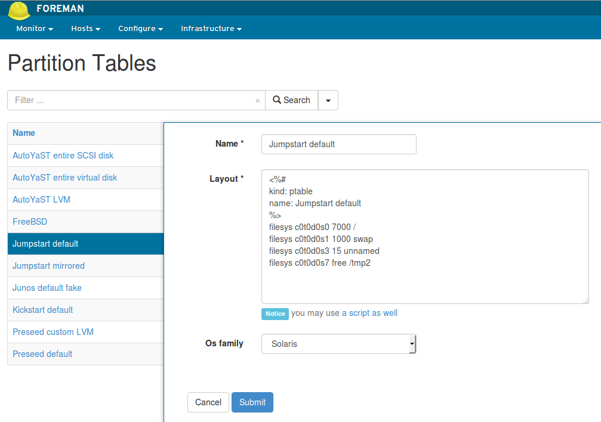Click into the Filter search field
Image resolution: width=601 pixels, height=422 pixels.
(x=136, y=100)
